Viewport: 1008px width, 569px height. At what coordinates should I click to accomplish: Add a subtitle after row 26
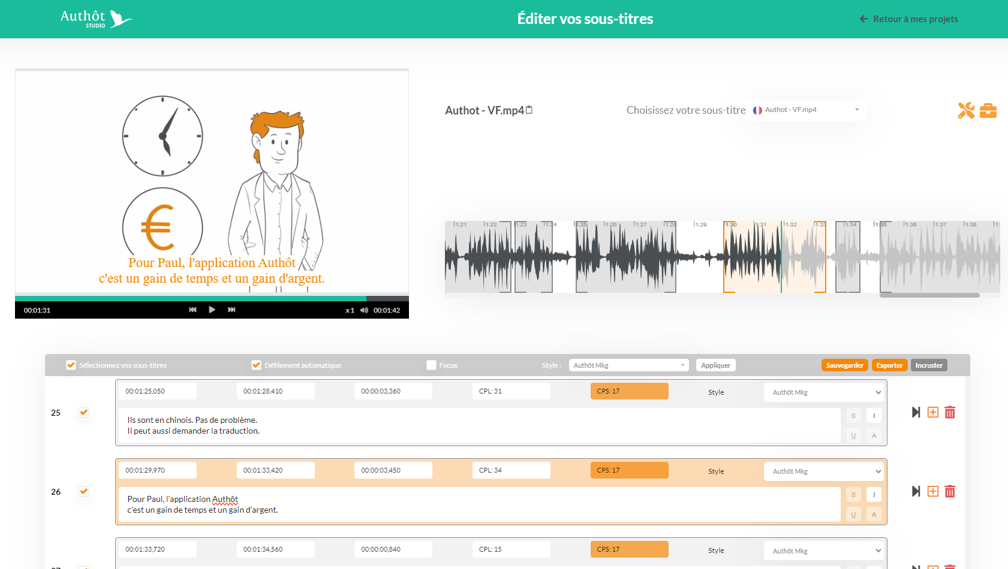pos(933,491)
